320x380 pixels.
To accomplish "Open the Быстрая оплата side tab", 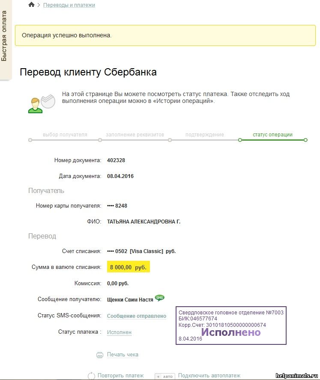I will point(5,36).
